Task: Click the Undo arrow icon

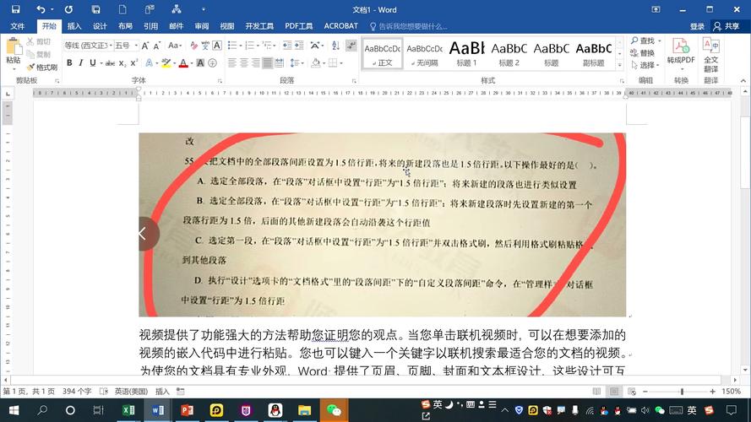Action: pyautogui.click(x=41, y=9)
